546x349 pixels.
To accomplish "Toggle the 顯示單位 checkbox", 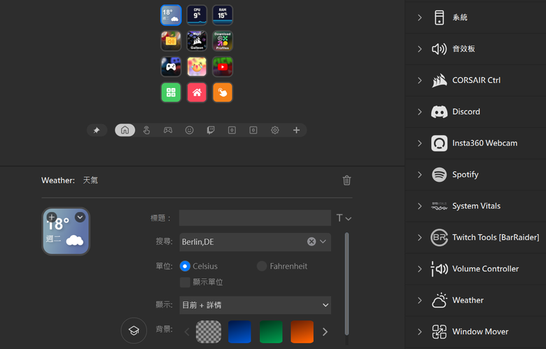I will [185, 282].
